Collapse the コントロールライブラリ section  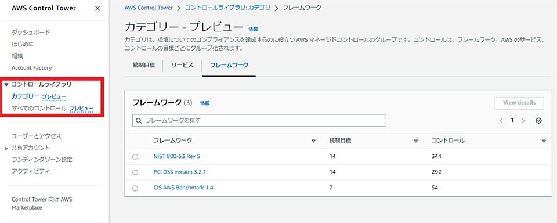6,85
